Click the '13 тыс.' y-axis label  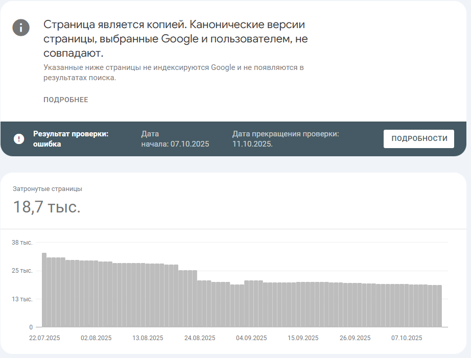coord(22,299)
